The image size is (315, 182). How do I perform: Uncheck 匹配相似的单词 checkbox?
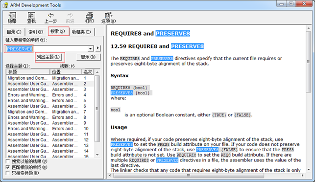[x=8, y=167]
